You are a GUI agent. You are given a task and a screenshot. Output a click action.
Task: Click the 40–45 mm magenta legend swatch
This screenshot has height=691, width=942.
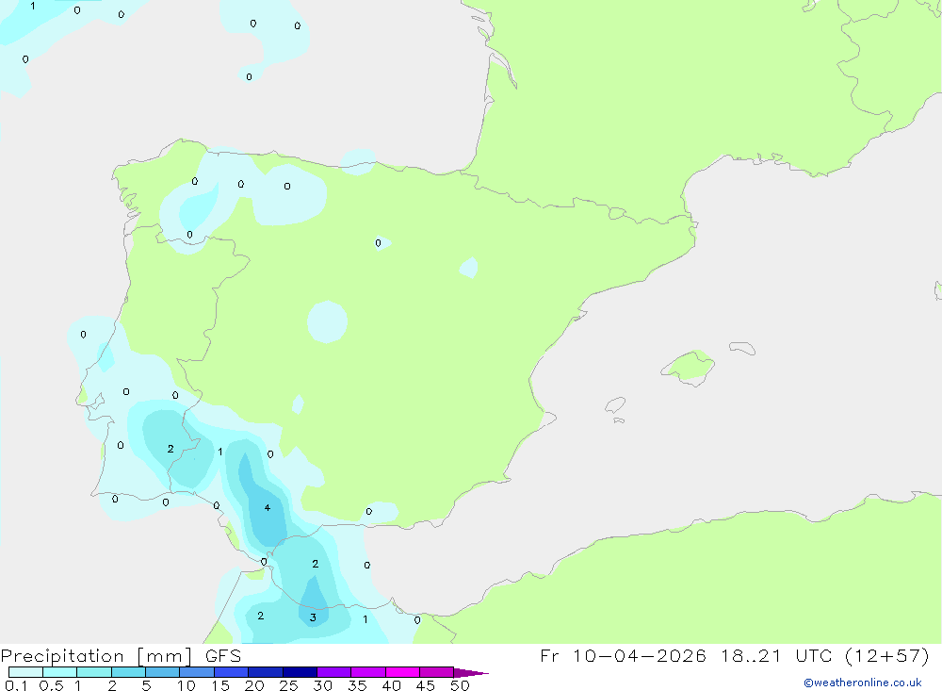(x=402, y=672)
